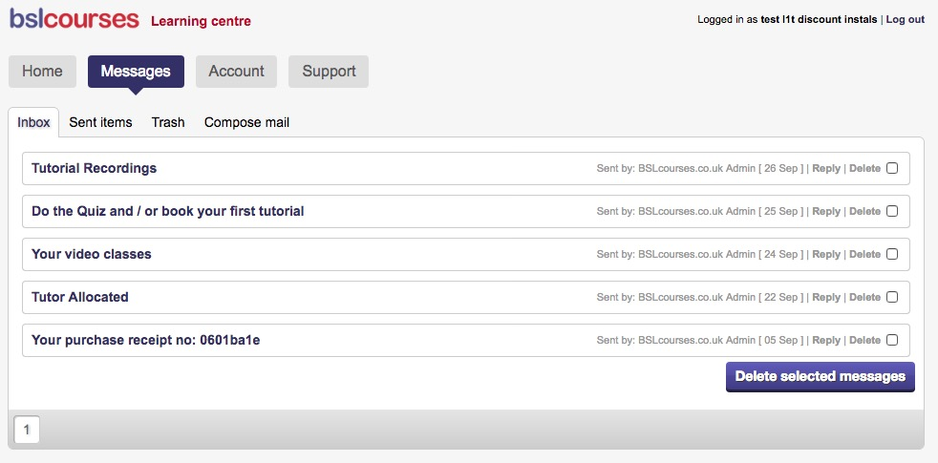Open the purchase receipt message
The height and width of the screenshot is (463, 938).
145,340
